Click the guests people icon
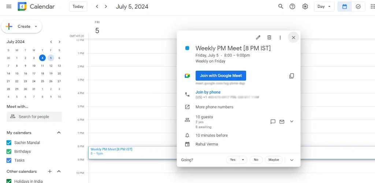The image size is (375, 183). (187, 120)
